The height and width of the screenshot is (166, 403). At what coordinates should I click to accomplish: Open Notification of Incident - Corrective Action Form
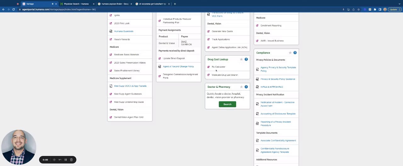[277, 104]
